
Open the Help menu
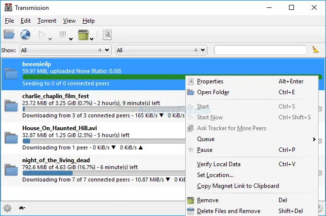point(88,21)
